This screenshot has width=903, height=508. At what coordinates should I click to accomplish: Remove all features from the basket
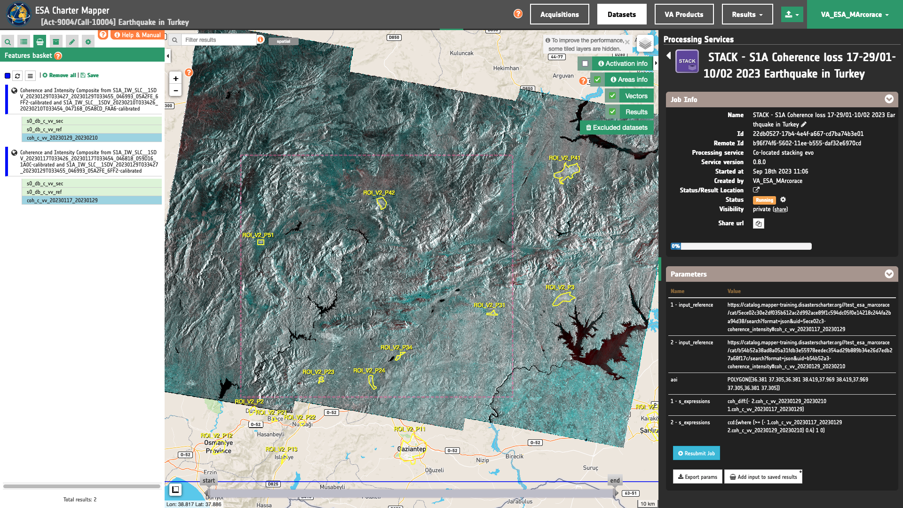click(59, 75)
